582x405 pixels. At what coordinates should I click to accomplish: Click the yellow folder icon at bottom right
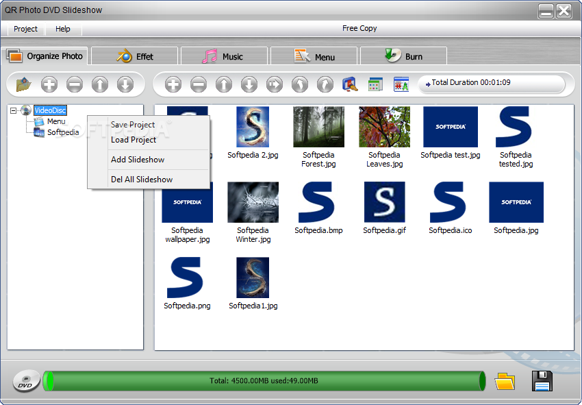pyautogui.click(x=505, y=381)
